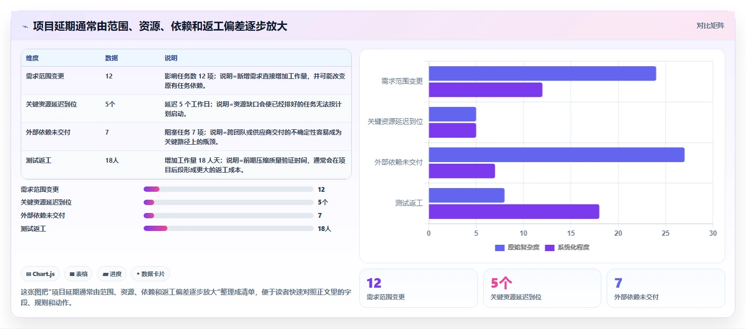The height and width of the screenshot is (329, 746).
Task: Click the lightning icon beside the title
Action: (25, 26)
